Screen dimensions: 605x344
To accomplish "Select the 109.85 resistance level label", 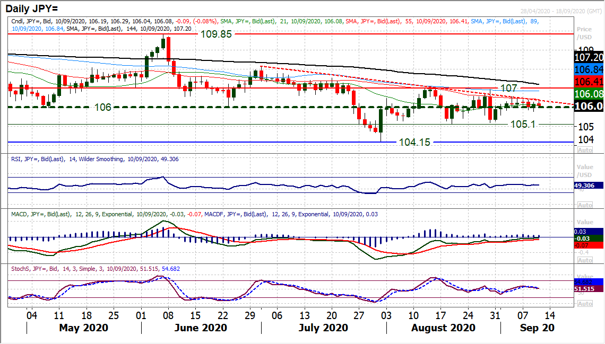I will pos(216,34).
